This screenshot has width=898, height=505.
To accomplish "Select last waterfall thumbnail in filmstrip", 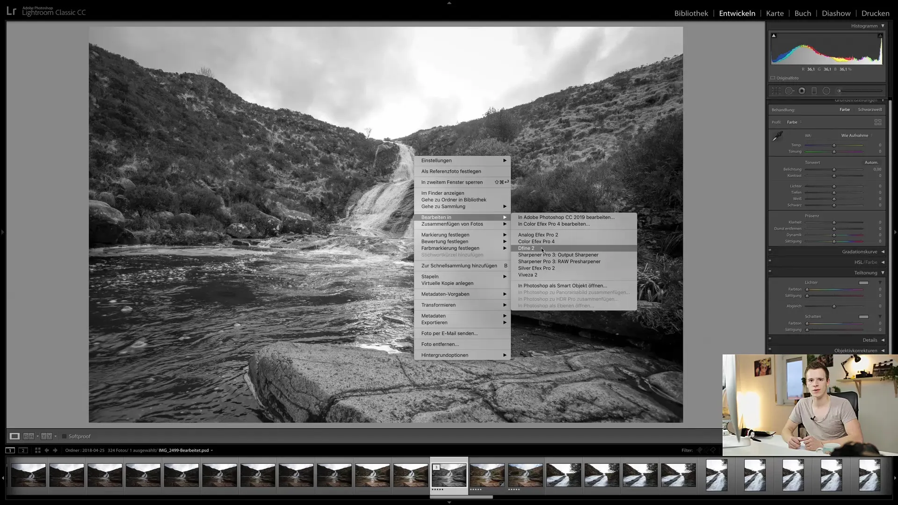I will (x=869, y=475).
